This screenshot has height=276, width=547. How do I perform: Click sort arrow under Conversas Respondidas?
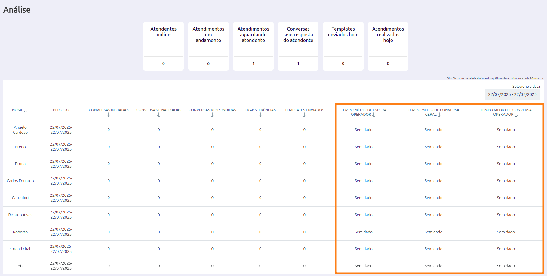pyautogui.click(x=212, y=115)
